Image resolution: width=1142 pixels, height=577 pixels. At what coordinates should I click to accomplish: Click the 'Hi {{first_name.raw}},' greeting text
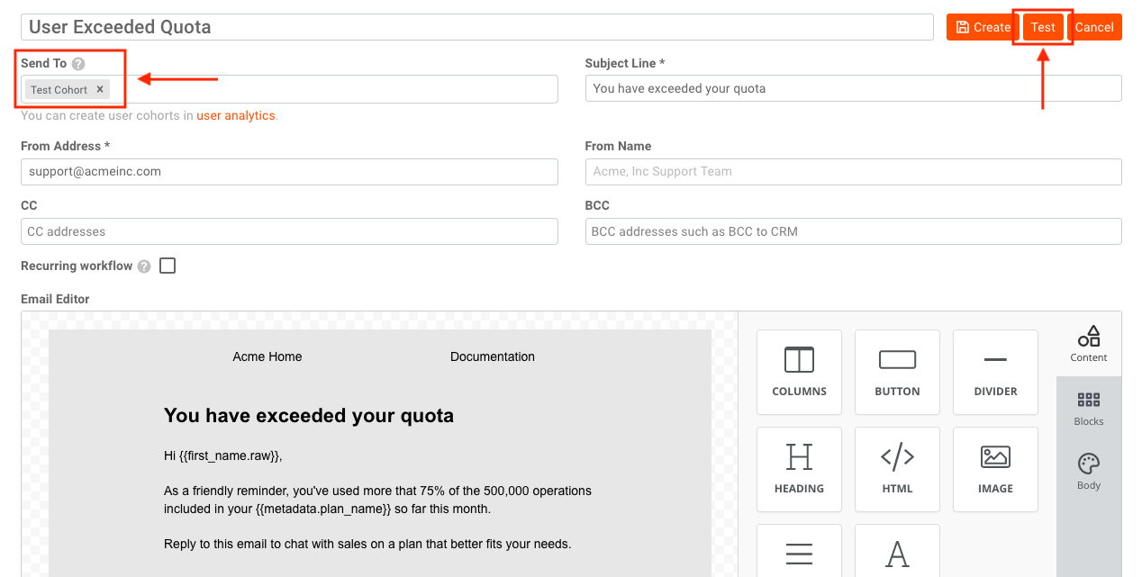(x=223, y=456)
